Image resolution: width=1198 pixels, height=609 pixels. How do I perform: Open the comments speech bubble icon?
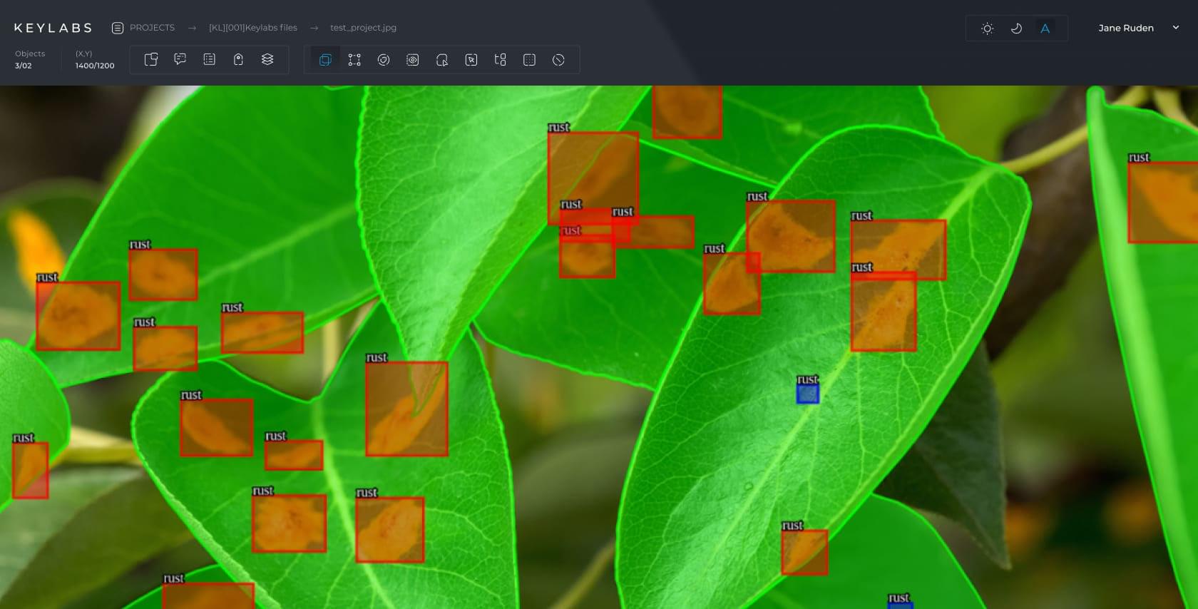pos(180,59)
